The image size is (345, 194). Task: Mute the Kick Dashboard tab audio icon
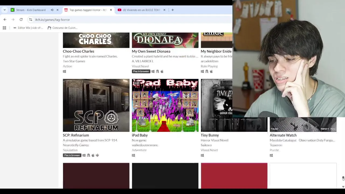click(x=52, y=10)
